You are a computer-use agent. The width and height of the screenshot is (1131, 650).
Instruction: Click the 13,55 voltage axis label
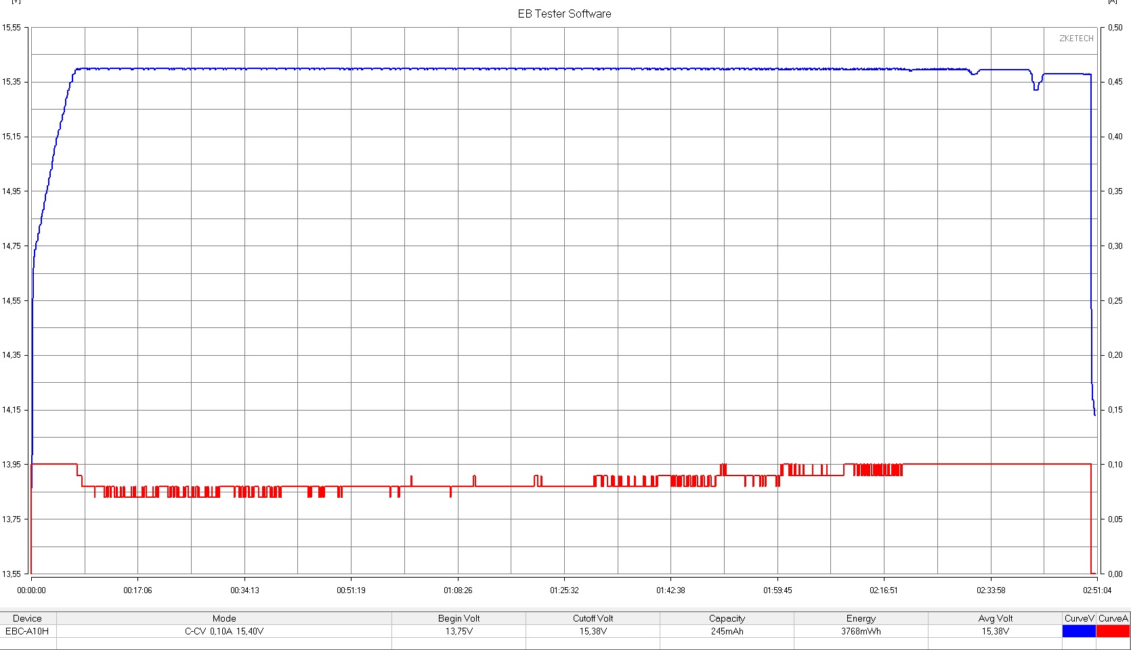pyautogui.click(x=12, y=574)
